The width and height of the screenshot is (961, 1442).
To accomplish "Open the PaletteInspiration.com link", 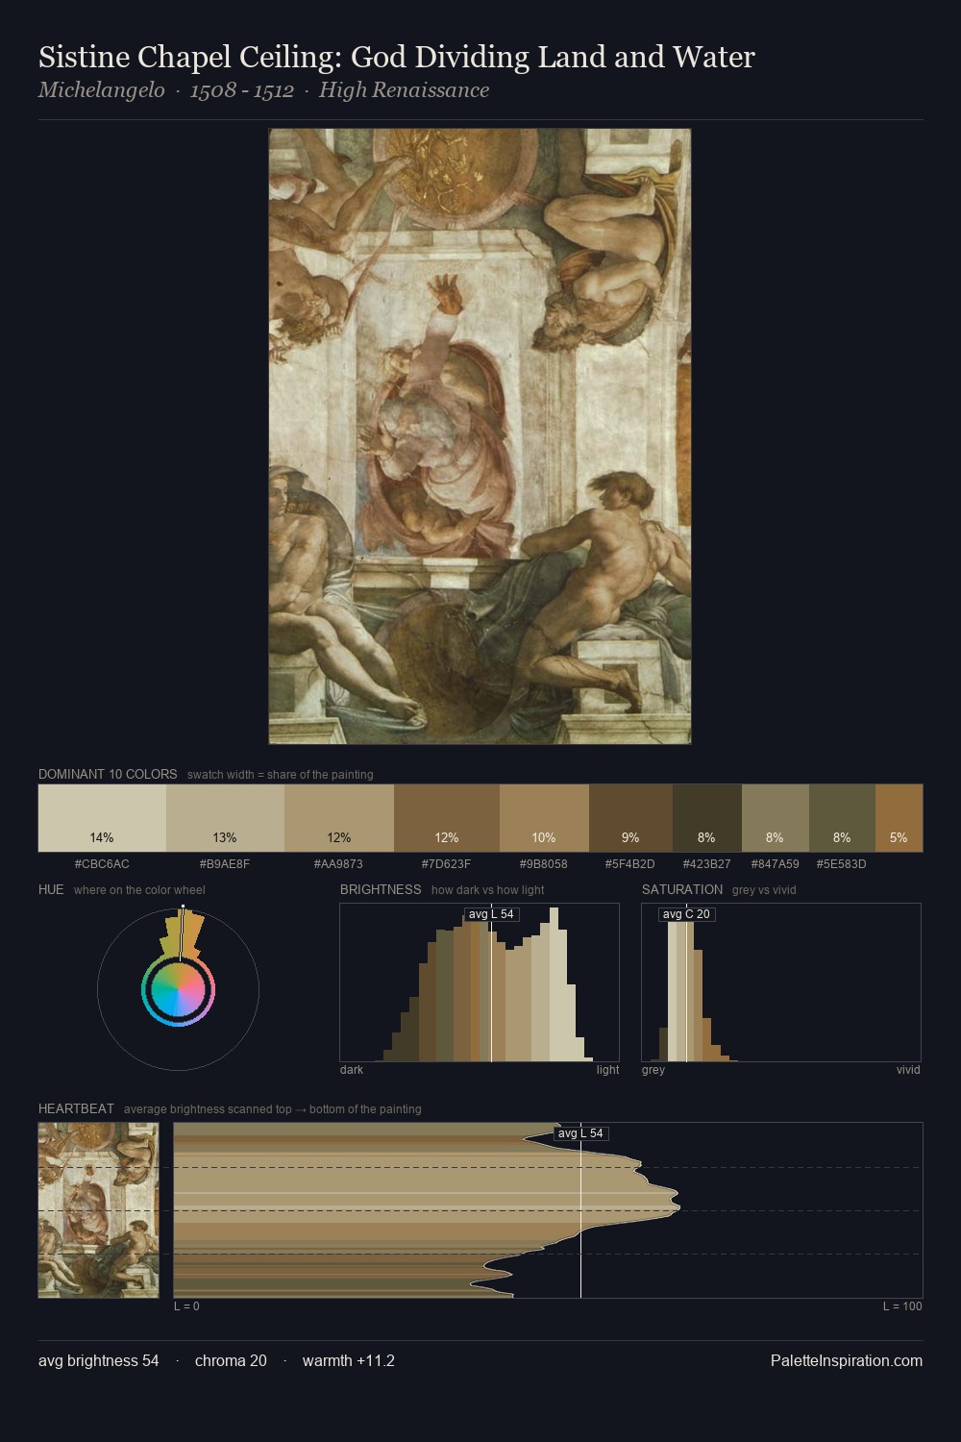I will pos(847,1360).
